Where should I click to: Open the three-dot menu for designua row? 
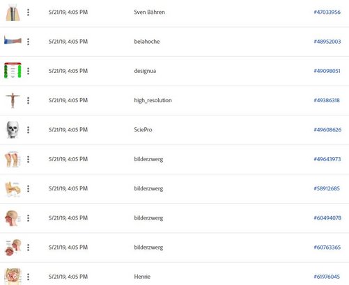(28, 71)
